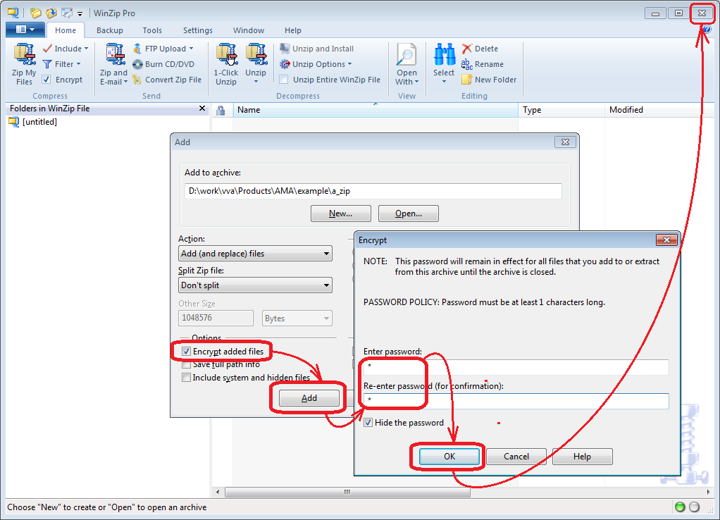Click the Zip My Files icon
720x520 pixels.
pos(25,56)
